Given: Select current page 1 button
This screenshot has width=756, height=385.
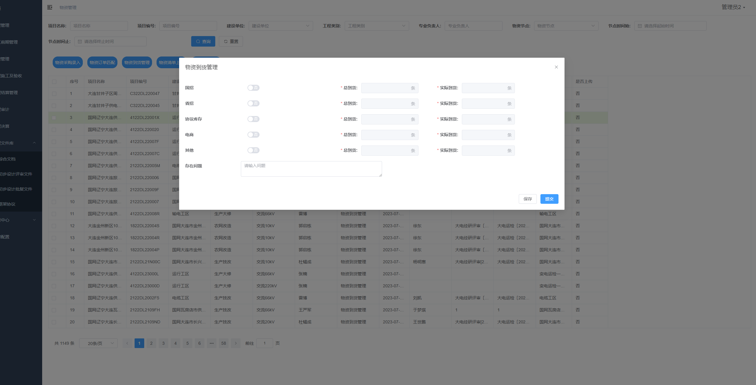Looking at the screenshot, I should click(139, 343).
